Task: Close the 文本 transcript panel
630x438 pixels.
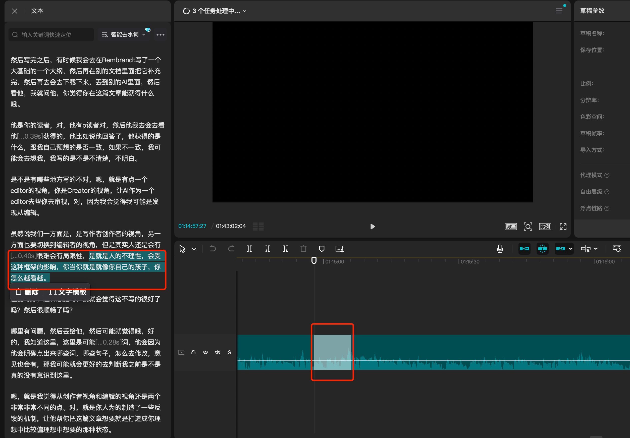Action: coord(15,11)
